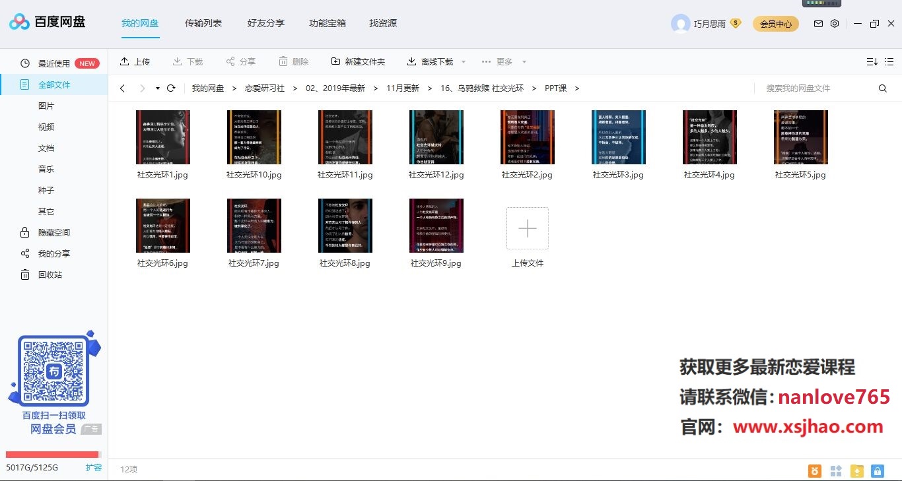Select 全部文件 in sidebar
This screenshot has height=481, width=902.
(54, 84)
